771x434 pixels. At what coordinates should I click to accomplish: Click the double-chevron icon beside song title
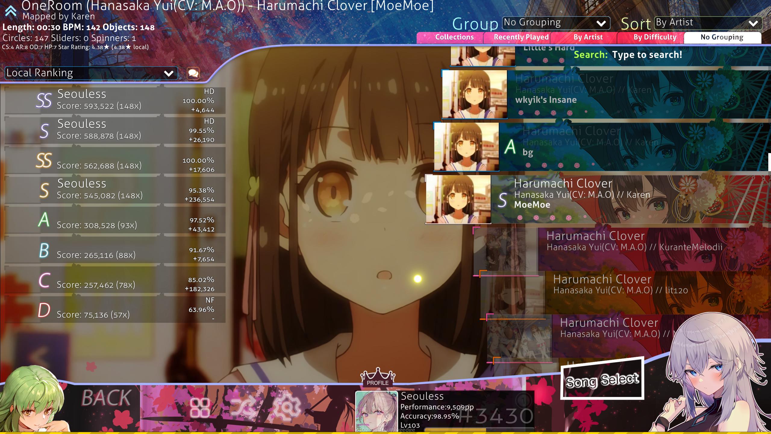[x=11, y=11]
